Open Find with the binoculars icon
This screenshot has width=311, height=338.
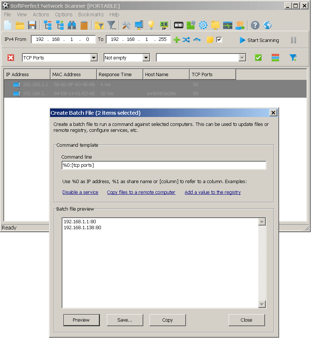(x=72, y=25)
